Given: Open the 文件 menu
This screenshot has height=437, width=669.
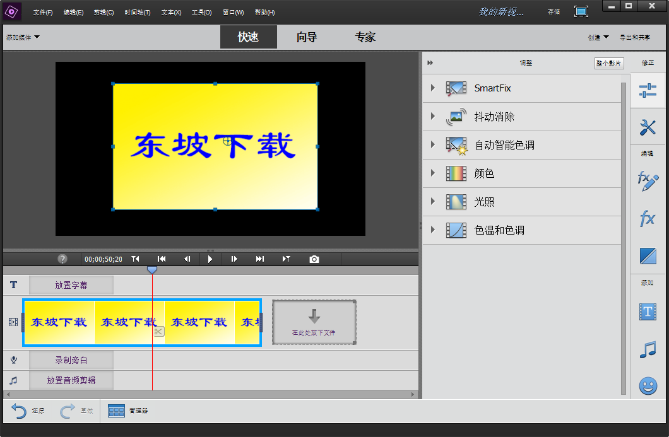Looking at the screenshot, I should [42, 12].
